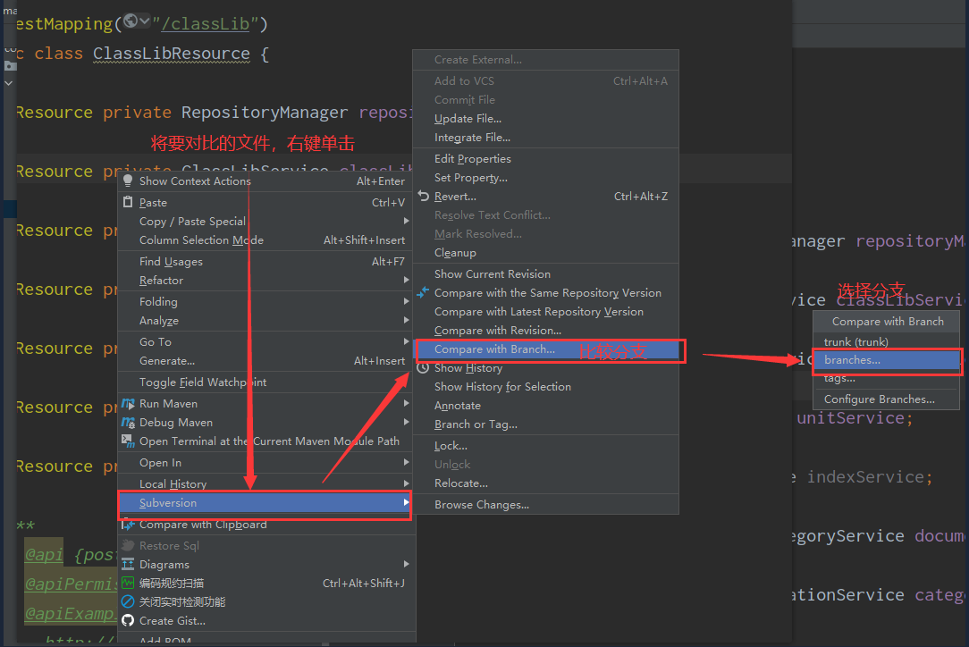Choose Cleanup in the Subversion menu
Screen dimensions: 969x647
[545, 253]
